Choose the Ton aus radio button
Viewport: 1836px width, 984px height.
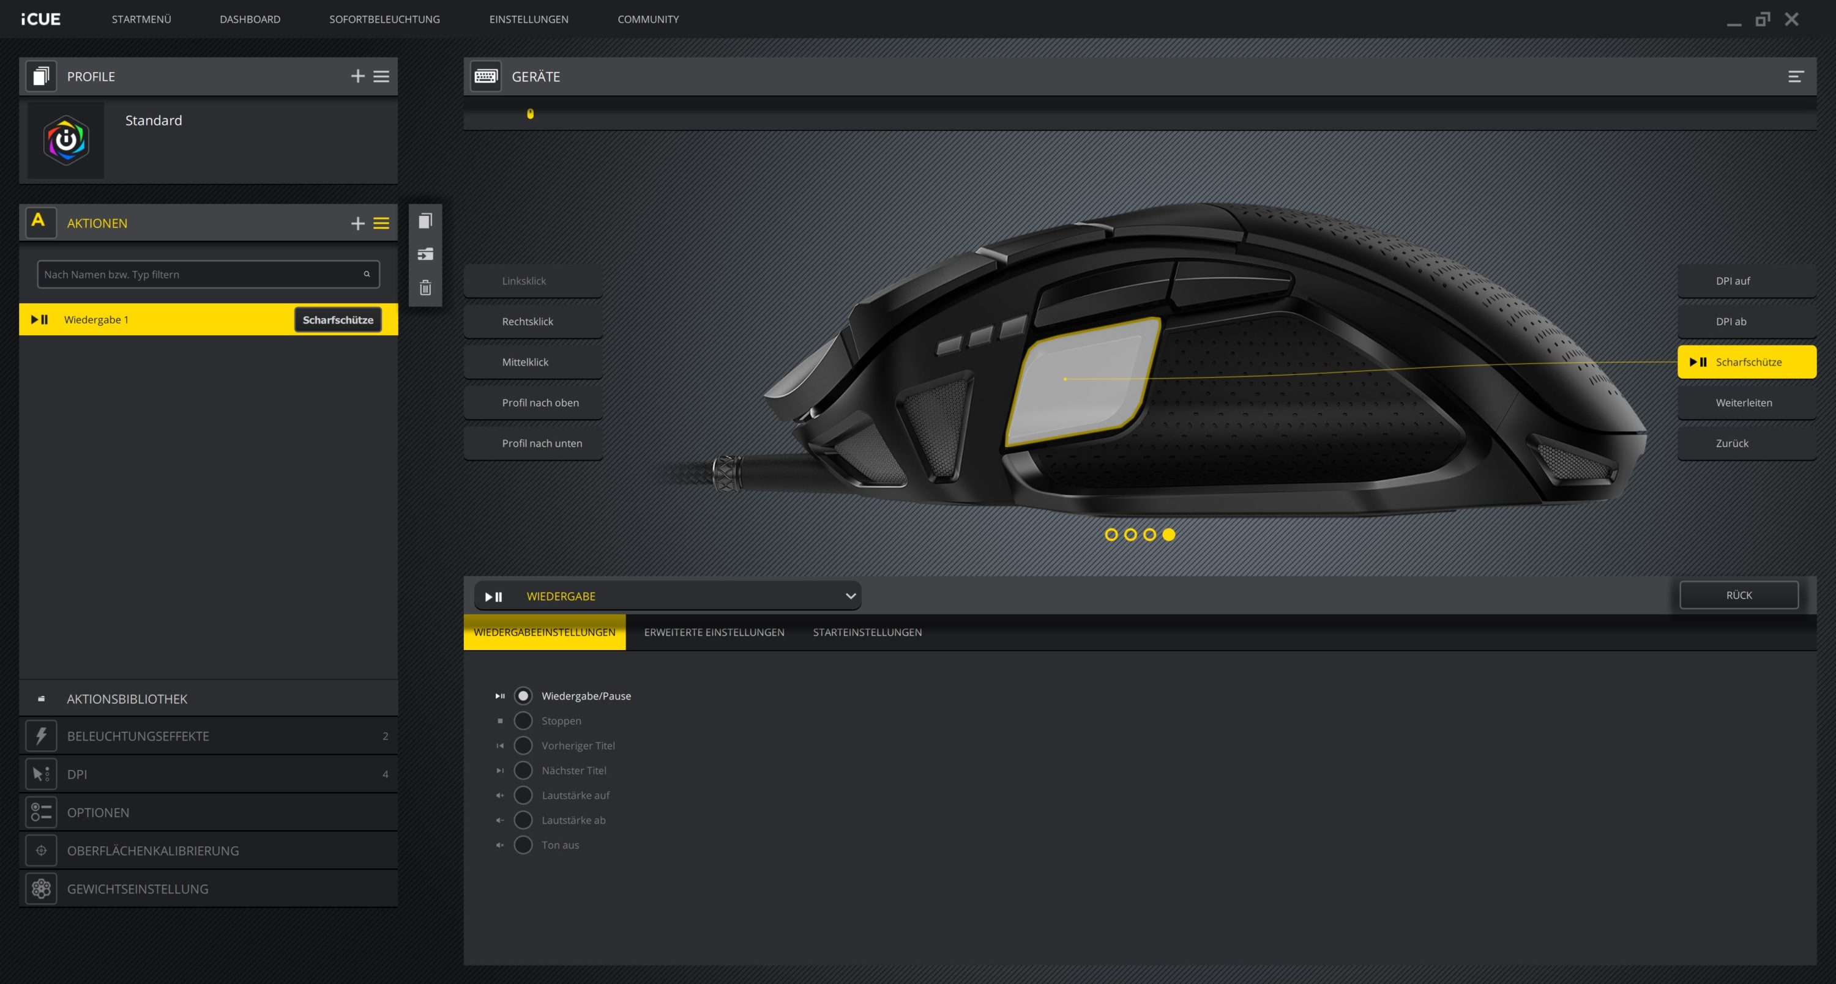(x=523, y=845)
